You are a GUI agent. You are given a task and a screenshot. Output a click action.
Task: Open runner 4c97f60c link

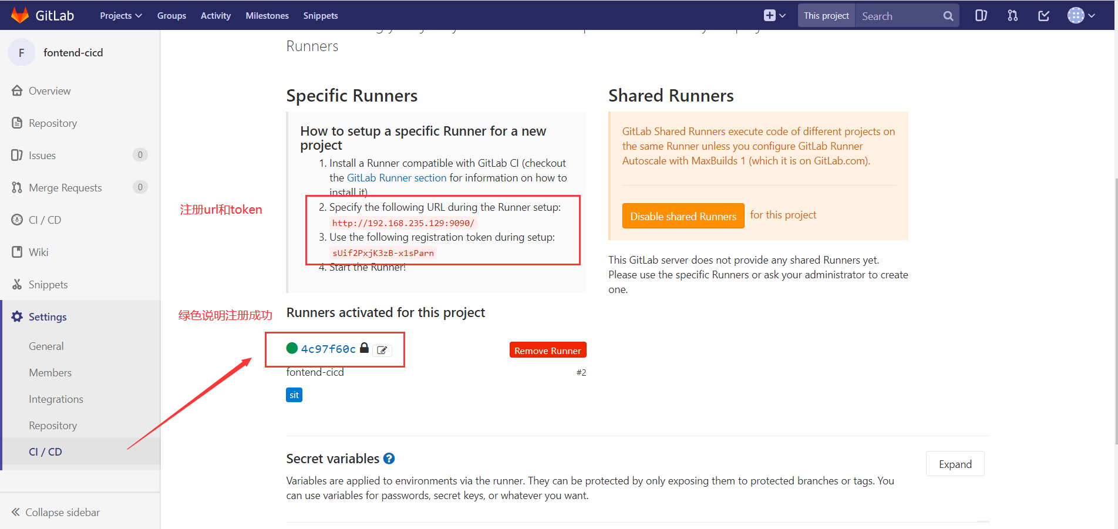(328, 349)
